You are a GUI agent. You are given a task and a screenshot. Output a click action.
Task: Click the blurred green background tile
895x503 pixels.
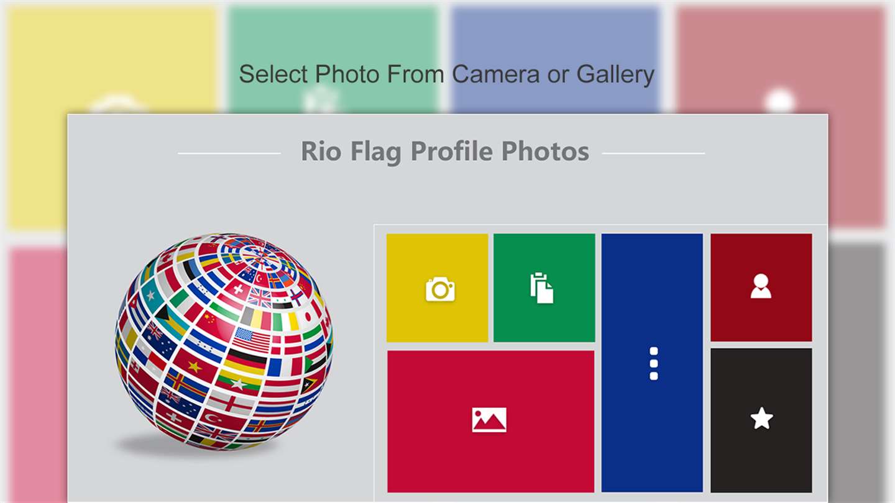(x=333, y=60)
